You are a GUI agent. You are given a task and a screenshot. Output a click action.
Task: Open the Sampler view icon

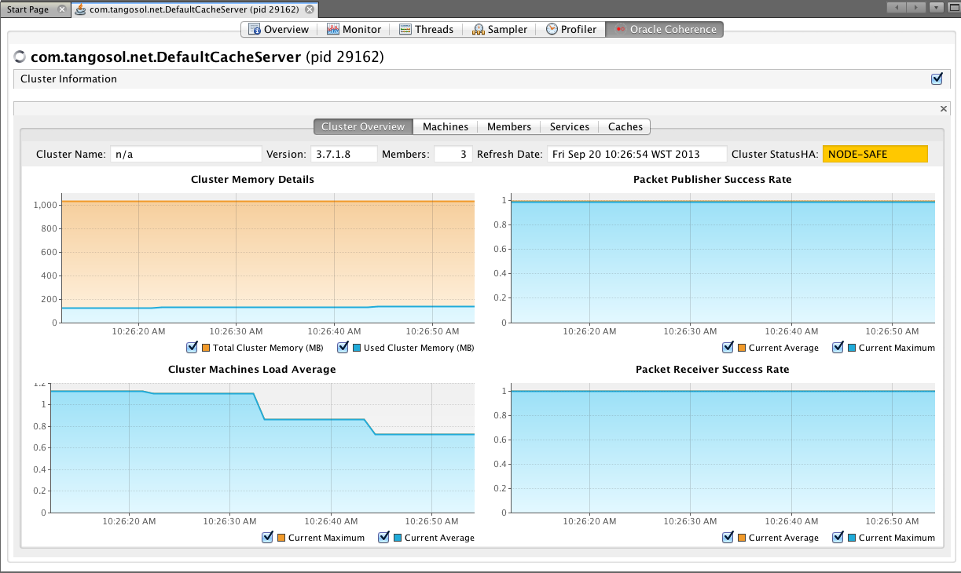point(478,29)
